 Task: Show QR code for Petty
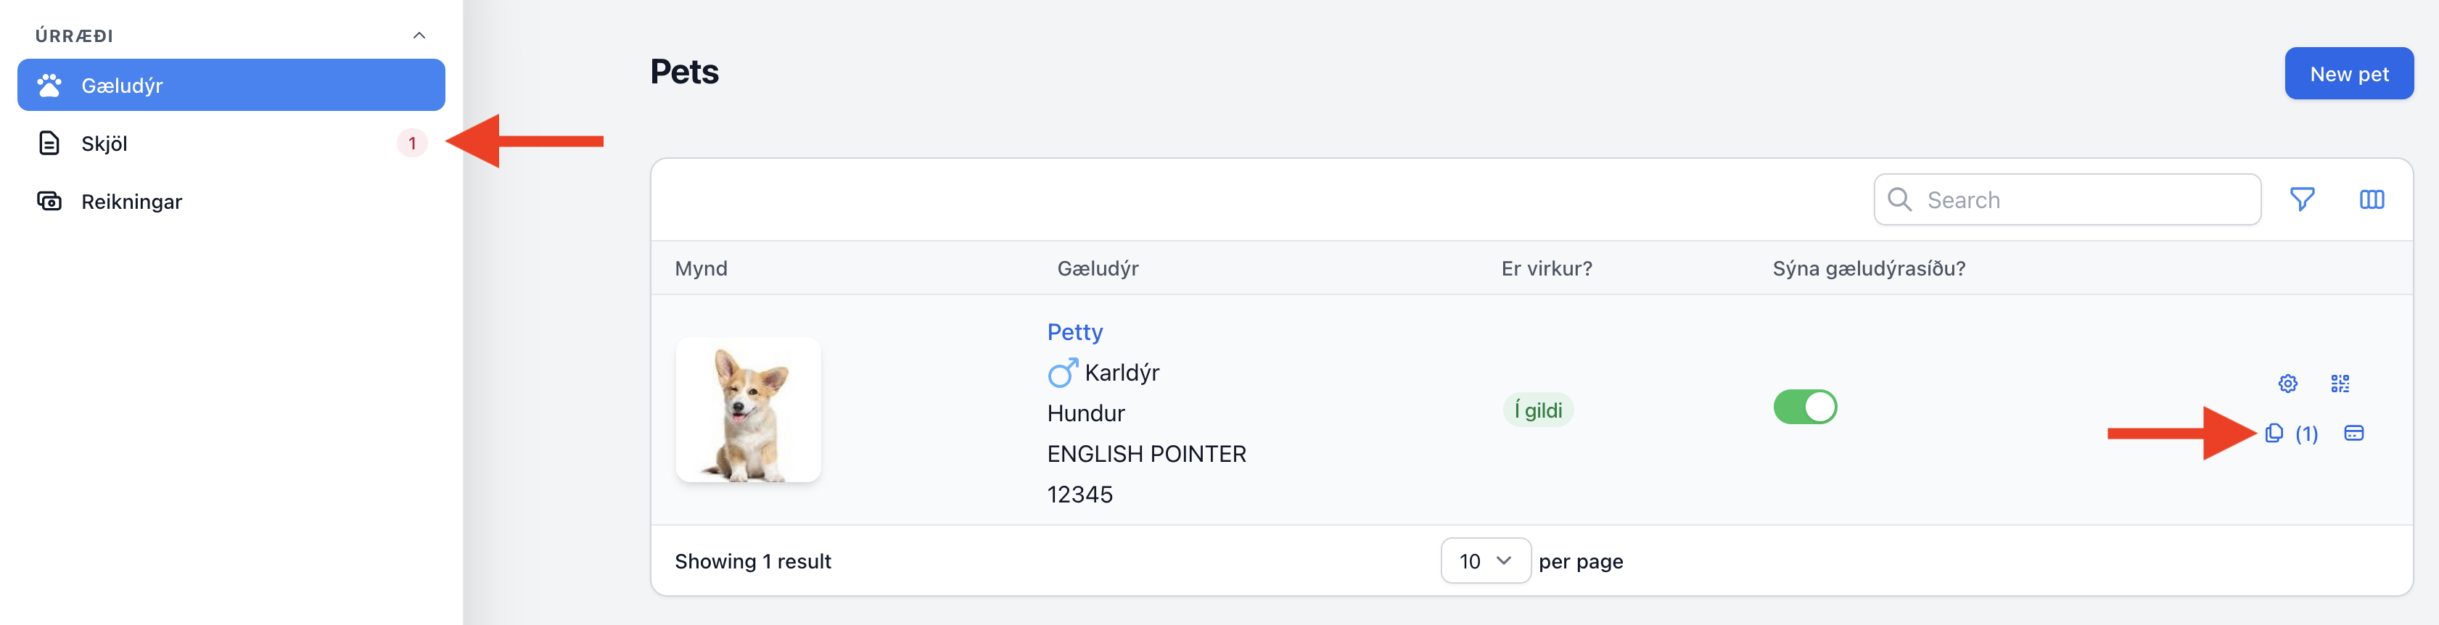[x=2340, y=384]
